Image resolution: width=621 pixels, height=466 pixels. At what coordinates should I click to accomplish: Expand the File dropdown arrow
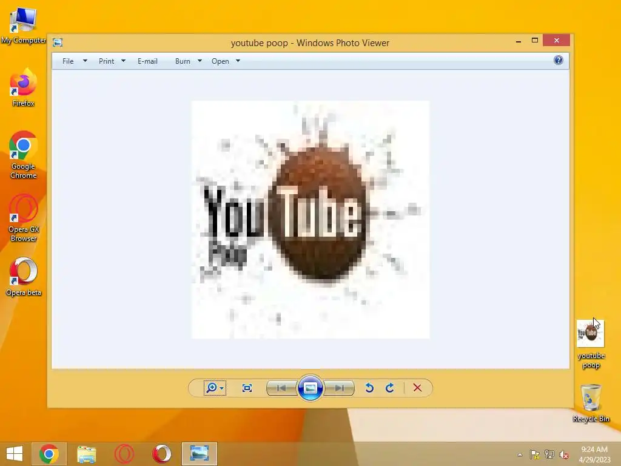coord(85,61)
